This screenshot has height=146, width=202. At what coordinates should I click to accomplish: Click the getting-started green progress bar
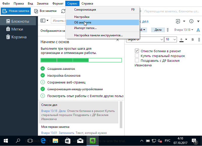(x=81, y=60)
